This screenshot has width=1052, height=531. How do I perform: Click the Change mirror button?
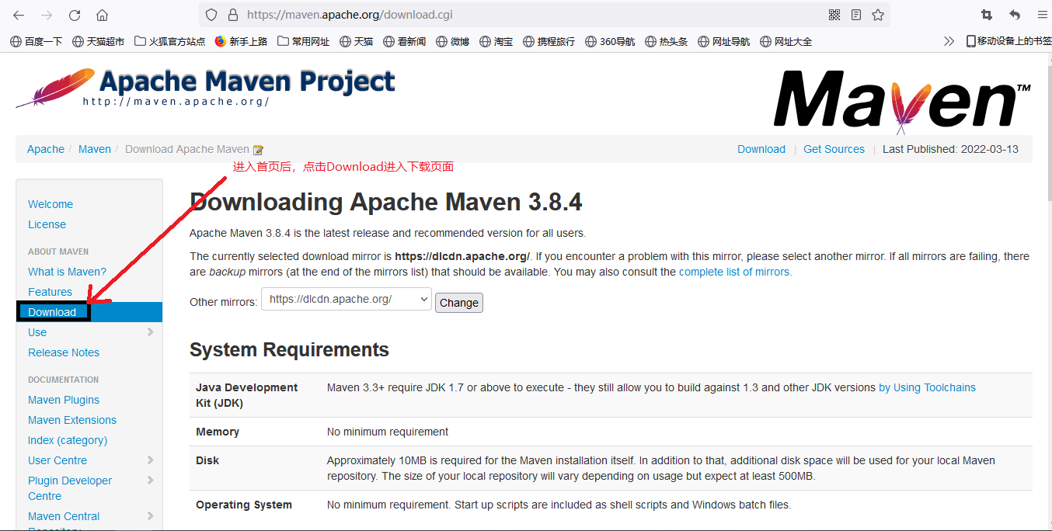(x=459, y=303)
